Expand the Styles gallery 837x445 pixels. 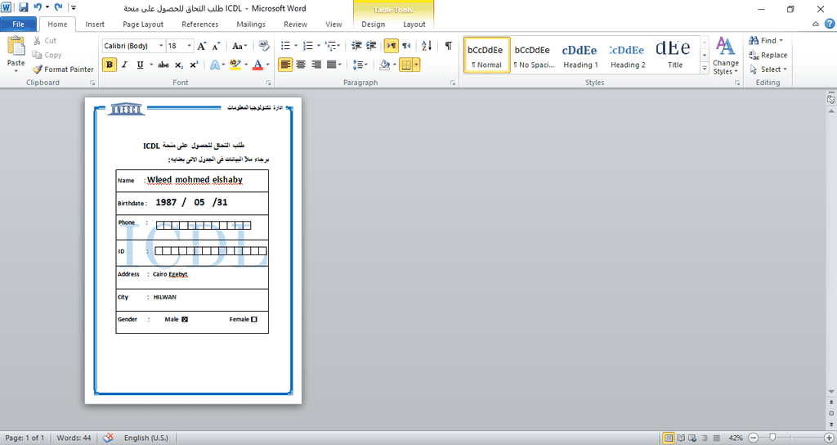(704, 69)
